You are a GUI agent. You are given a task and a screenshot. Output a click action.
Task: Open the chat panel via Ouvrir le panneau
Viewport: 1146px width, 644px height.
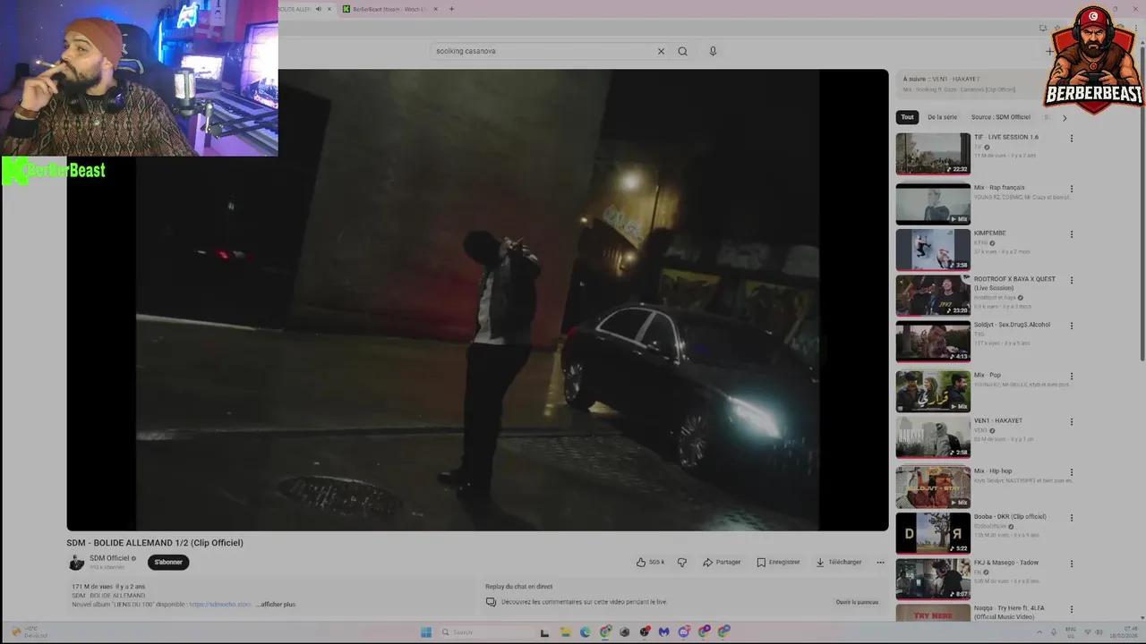(x=857, y=602)
